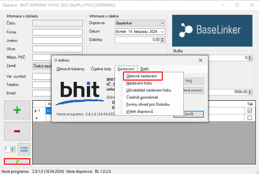Viewport: 259px width, 174px height.
Task: Click the Město, PSČ input field
Action: pyautogui.click(x=42, y=57)
